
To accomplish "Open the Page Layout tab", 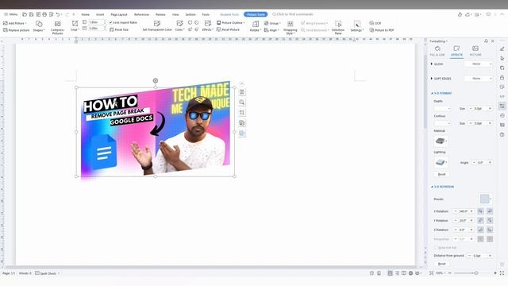I will [x=119, y=14].
